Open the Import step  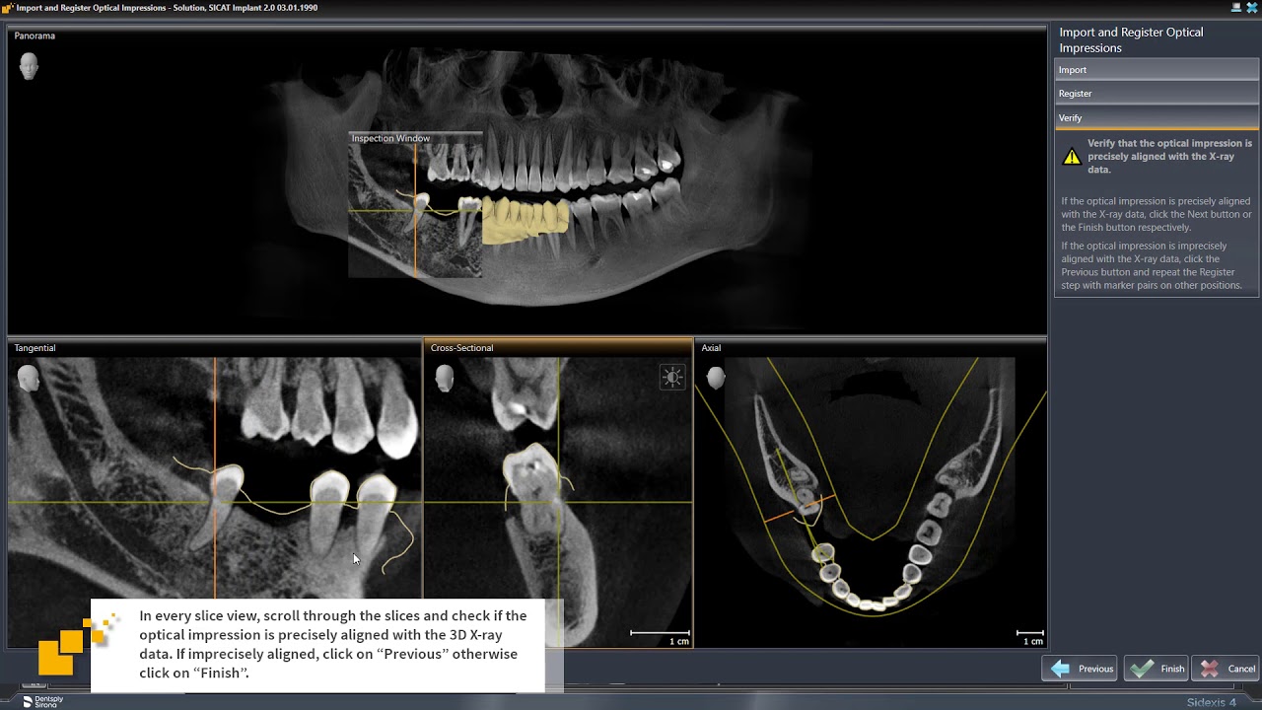point(1157,70)
